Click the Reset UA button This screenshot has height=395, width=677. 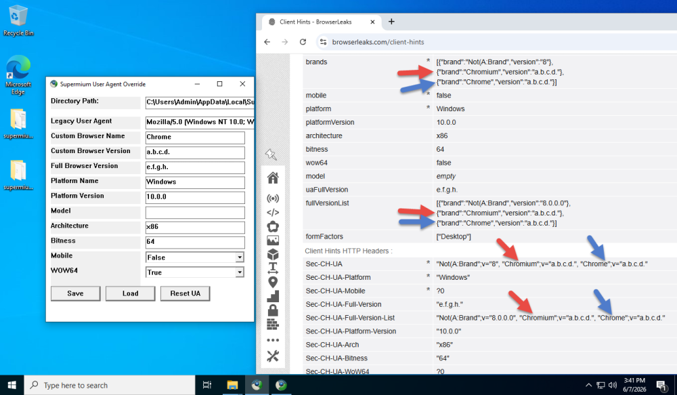coord(185,293)
